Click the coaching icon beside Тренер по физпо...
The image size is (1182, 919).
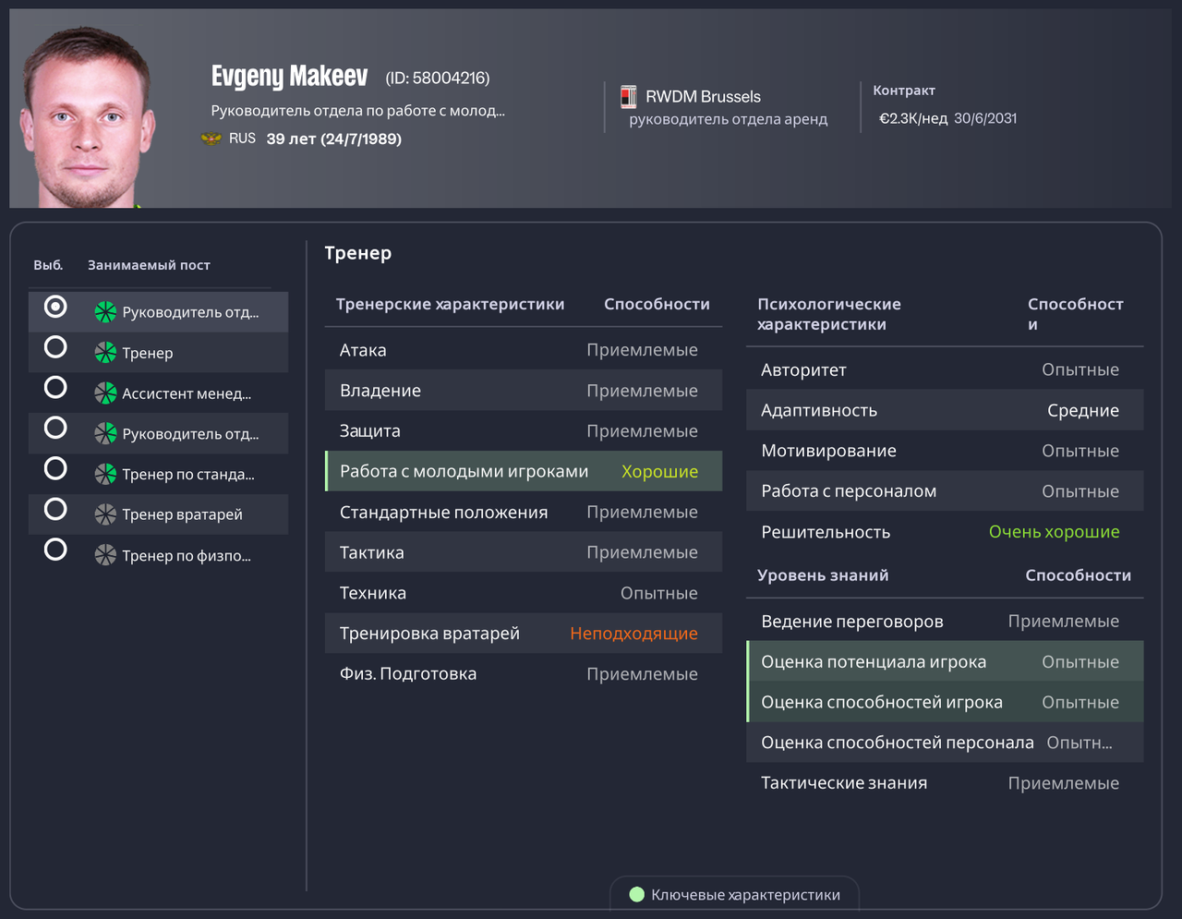pos(104,555)
